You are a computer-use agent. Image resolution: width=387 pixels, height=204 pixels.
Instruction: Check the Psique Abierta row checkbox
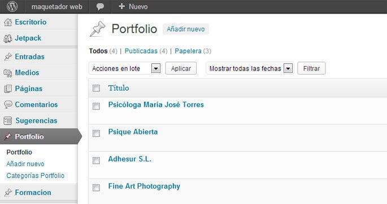click(96, 133)
